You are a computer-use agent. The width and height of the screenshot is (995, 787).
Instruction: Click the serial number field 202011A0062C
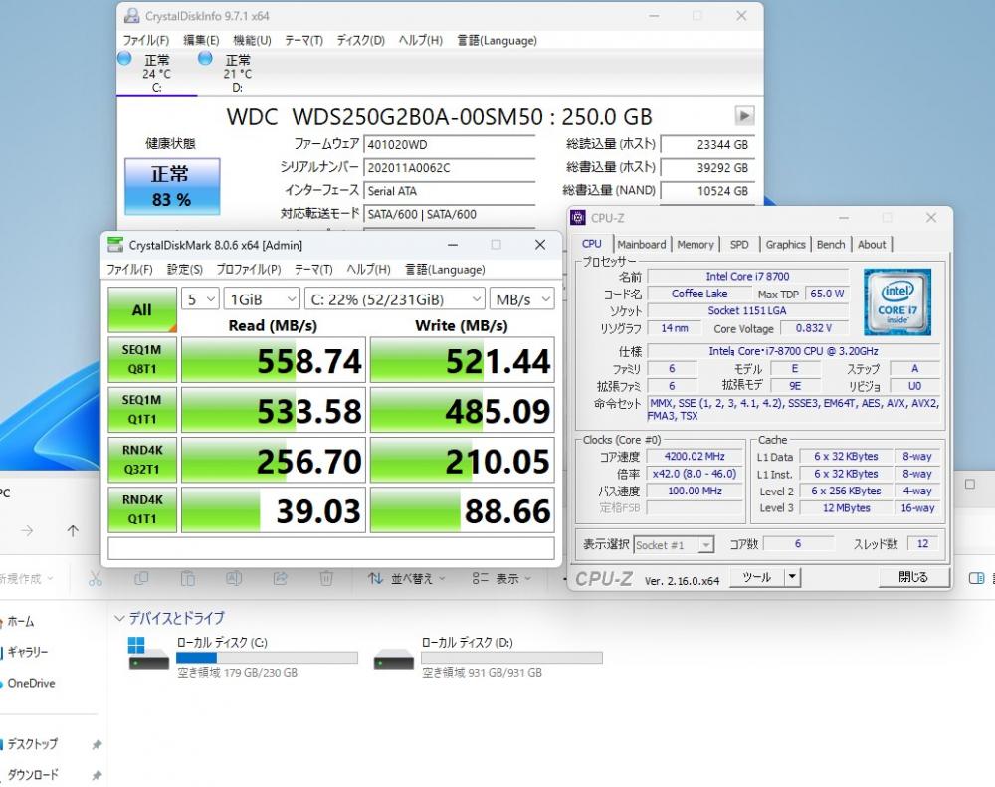coord(450,168)
